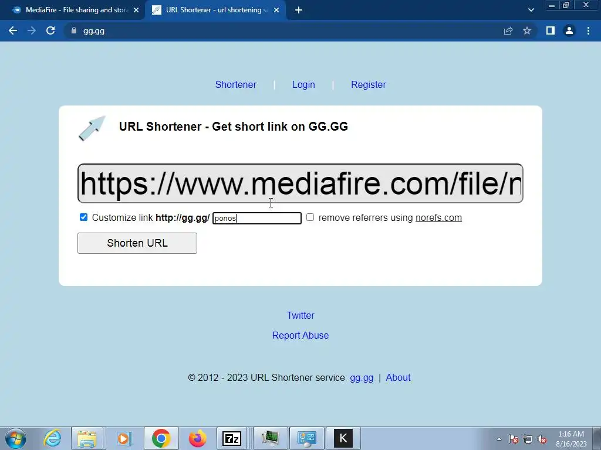
Task: Open the Twitter link
Action: tap(300, 315)
